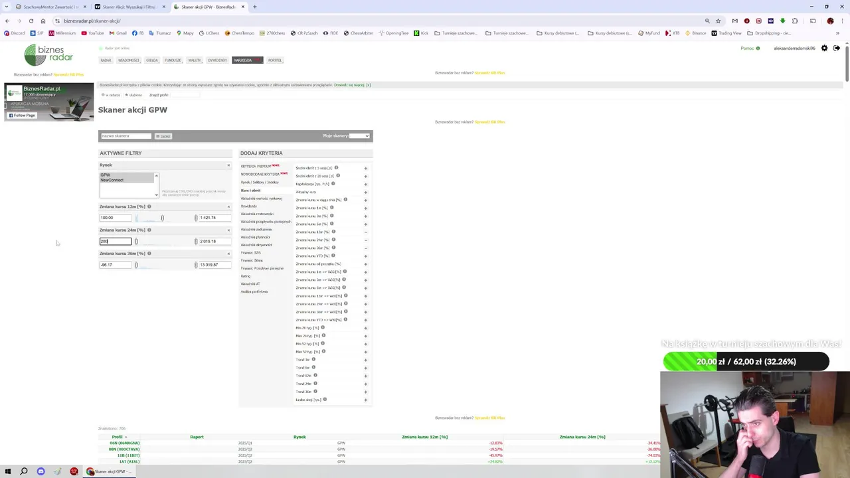Screen dimensions: 850x478
Task: Show info for 'Zmiana kursu 12m' filter
Action: coord(149,206)
